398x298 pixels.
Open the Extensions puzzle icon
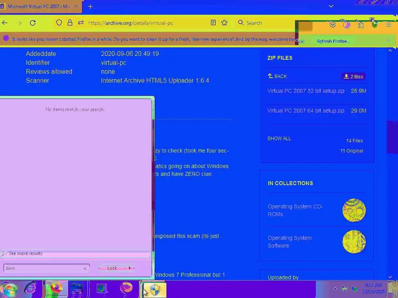361,24
